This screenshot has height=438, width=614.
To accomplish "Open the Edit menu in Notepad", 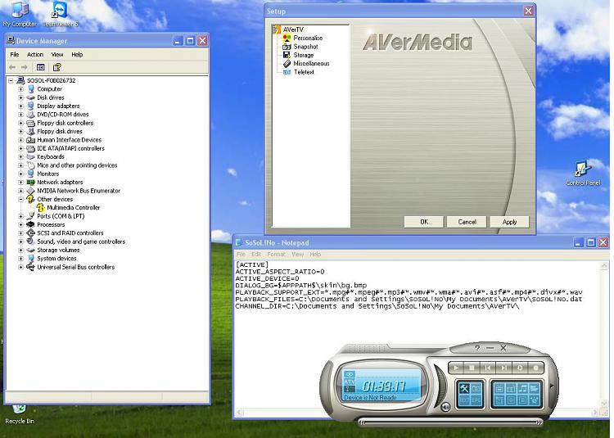I will tap(255, 254).
